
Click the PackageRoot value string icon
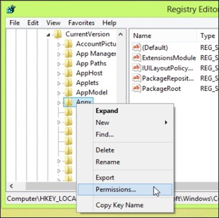pyautogui.click(x=137, y=88)
